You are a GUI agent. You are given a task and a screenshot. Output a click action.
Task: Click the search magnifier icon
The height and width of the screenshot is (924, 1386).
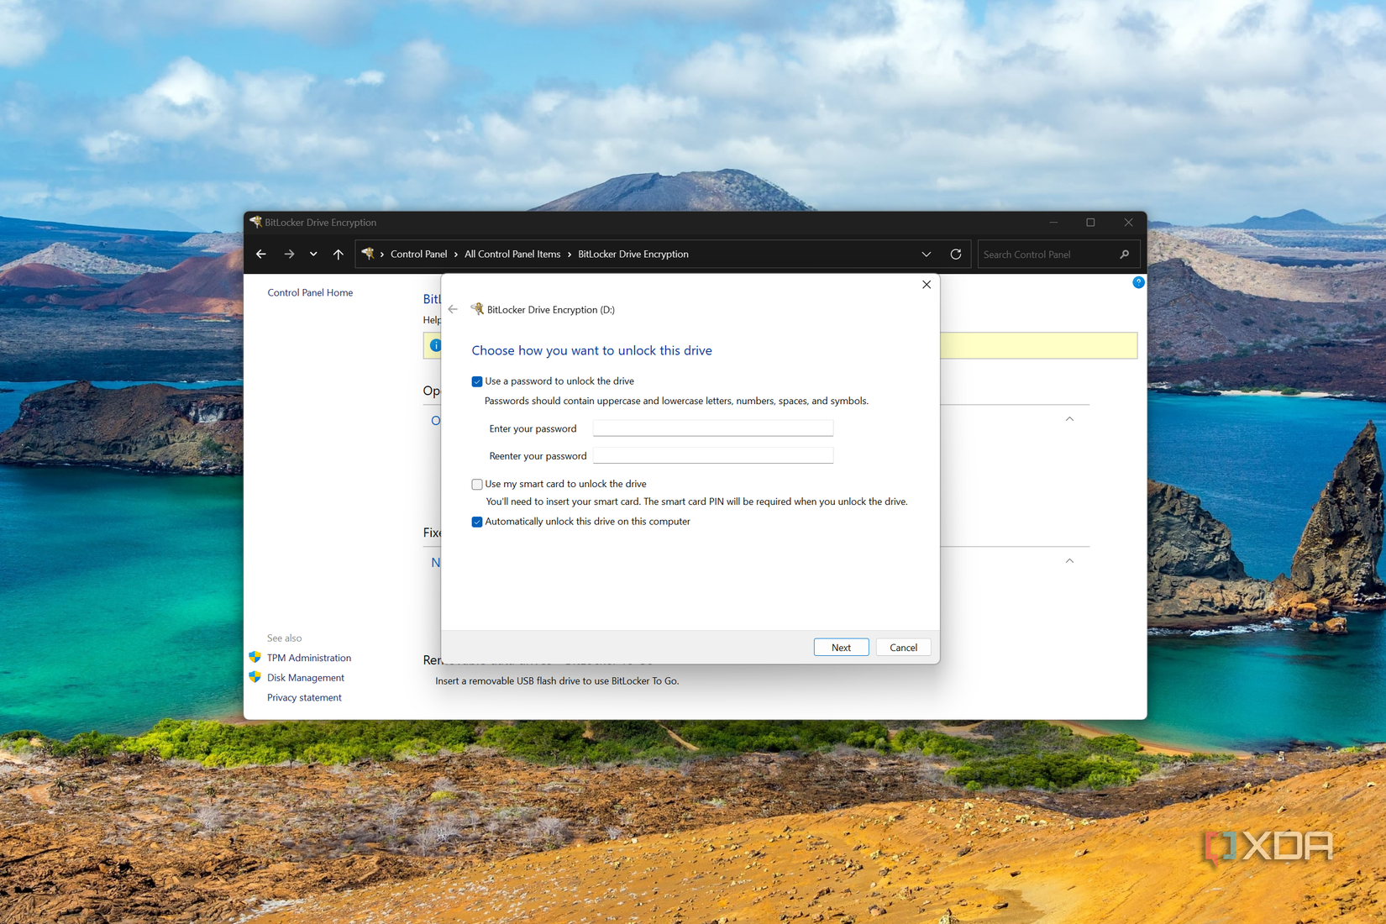point(1125,254)
